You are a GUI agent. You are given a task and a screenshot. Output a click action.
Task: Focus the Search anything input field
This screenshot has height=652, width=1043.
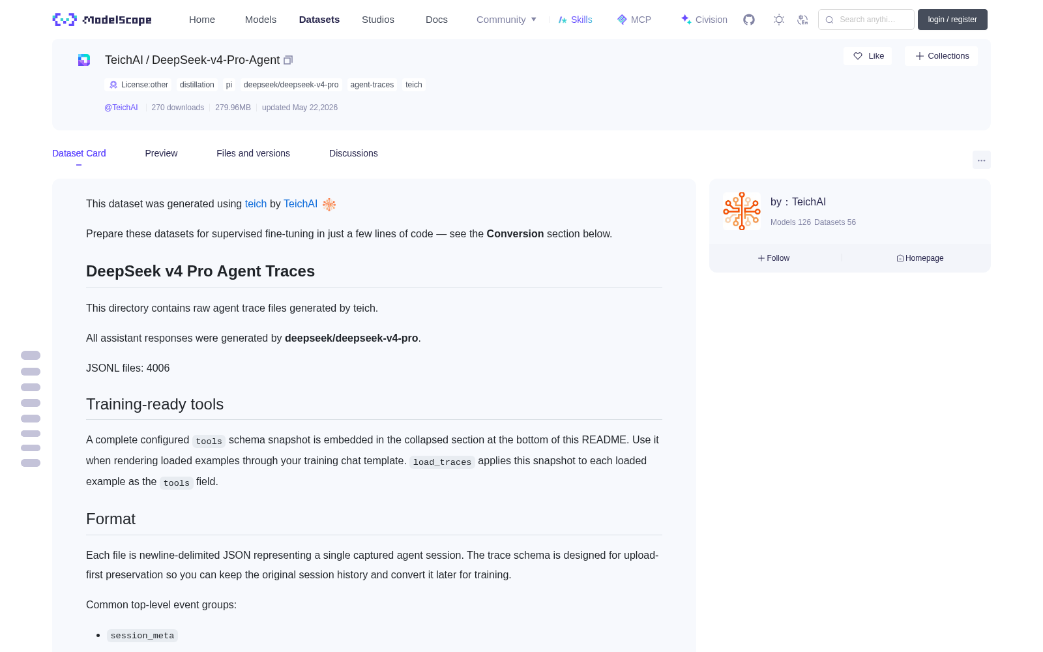[866, 20]
